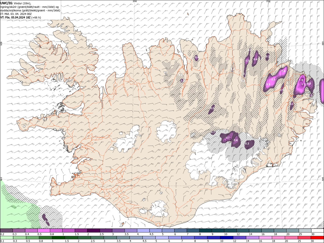Click the 'slydda/snjókoma (grátt/bleikt/grænt' line
The width and height of the screenshot is (324, 243).
(30, 10)
